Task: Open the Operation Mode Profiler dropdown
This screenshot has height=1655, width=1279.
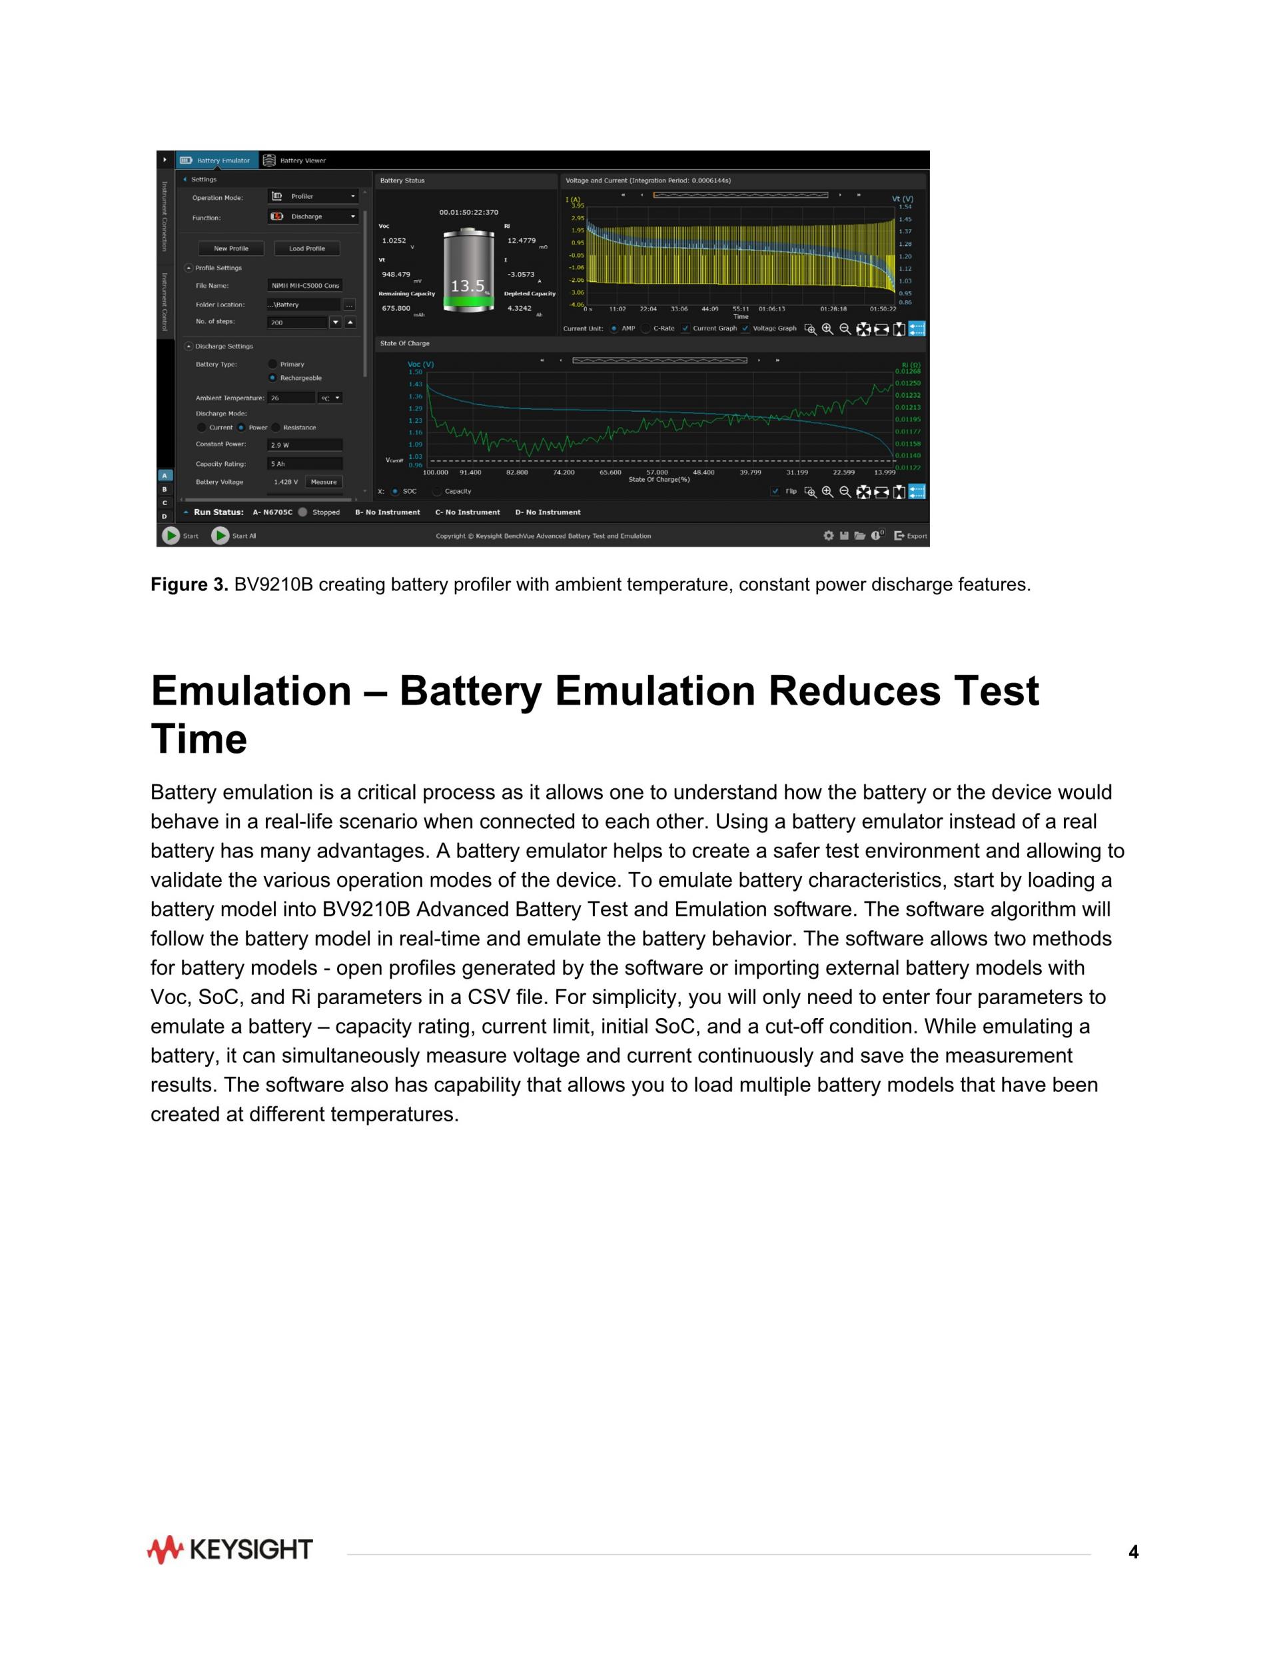Action: click(x=312, y=197)
